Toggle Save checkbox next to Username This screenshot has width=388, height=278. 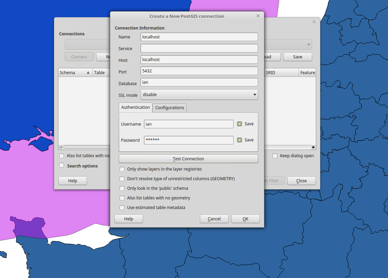pyautogui.click(x=240, y=124)
